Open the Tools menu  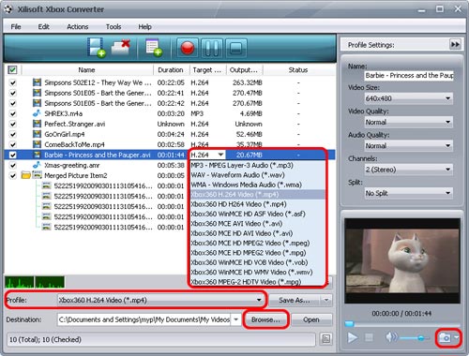[x=113, y=27]
